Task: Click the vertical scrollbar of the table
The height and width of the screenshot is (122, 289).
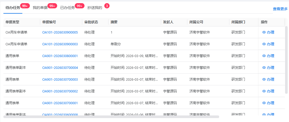Action: 286,60
